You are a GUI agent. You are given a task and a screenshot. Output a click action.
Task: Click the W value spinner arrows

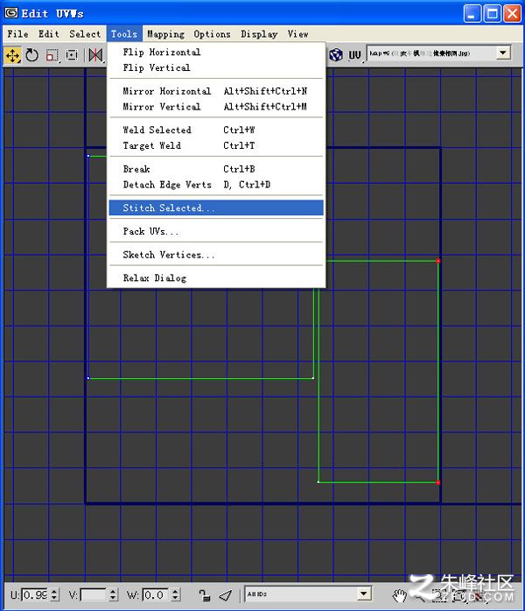coord(176,594)
